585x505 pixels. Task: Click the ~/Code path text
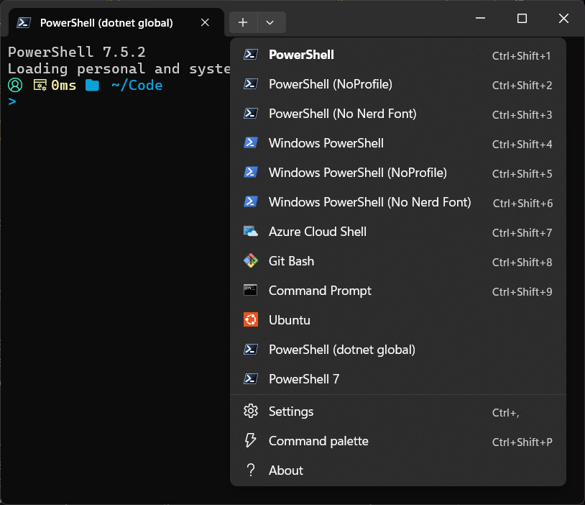point(137,86)
